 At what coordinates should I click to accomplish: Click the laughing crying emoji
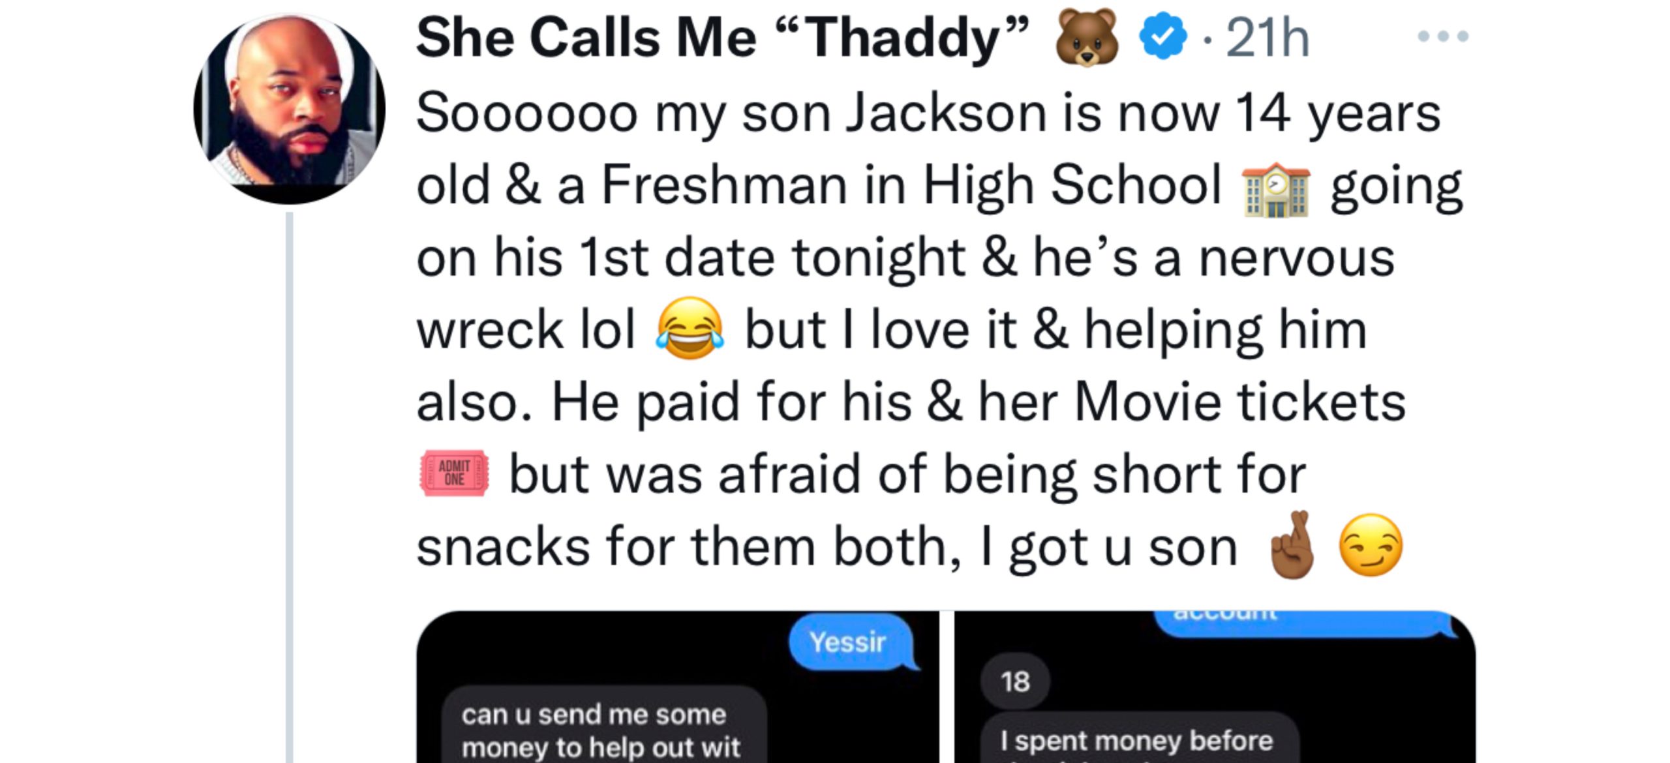[x=690, y=328]
